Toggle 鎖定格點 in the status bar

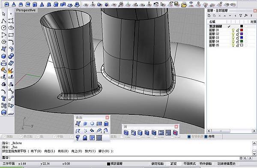click(x=158, y=164)
